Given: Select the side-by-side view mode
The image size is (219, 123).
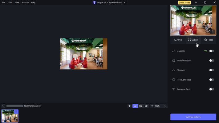Looking at the screenshot, I should point(146,106).
